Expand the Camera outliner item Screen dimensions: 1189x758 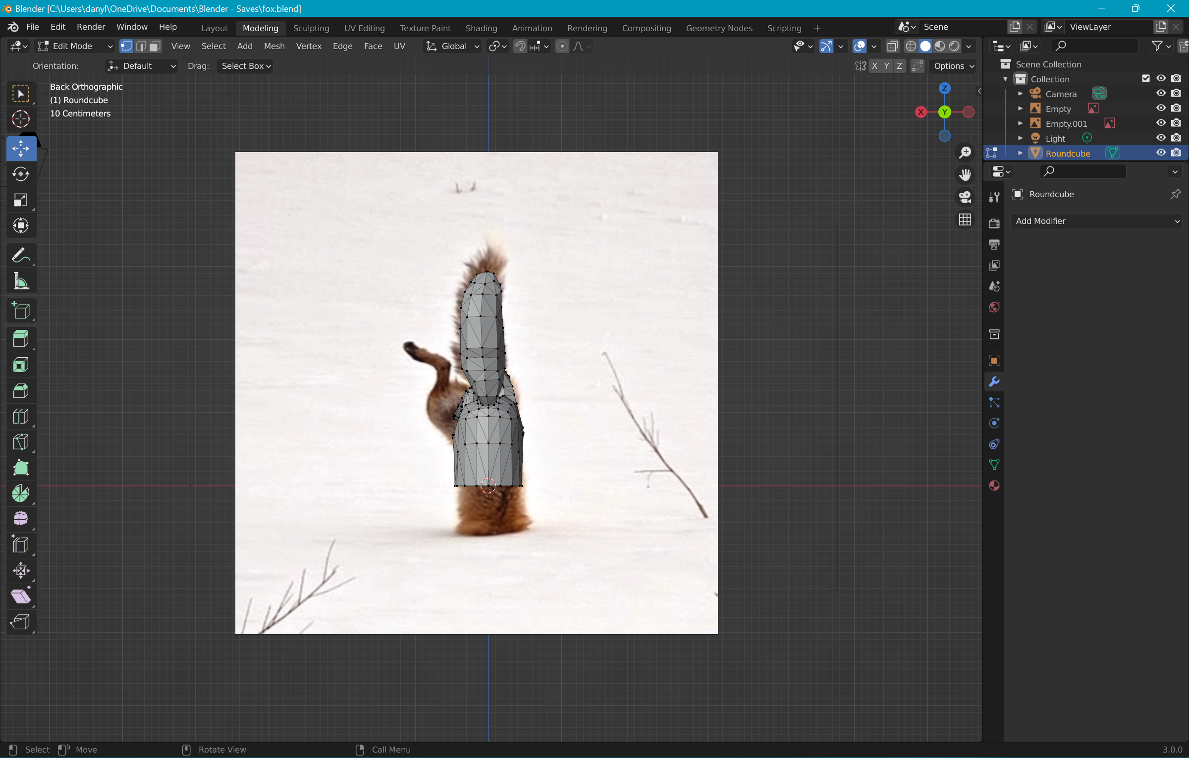click(x=1020, y=94)
